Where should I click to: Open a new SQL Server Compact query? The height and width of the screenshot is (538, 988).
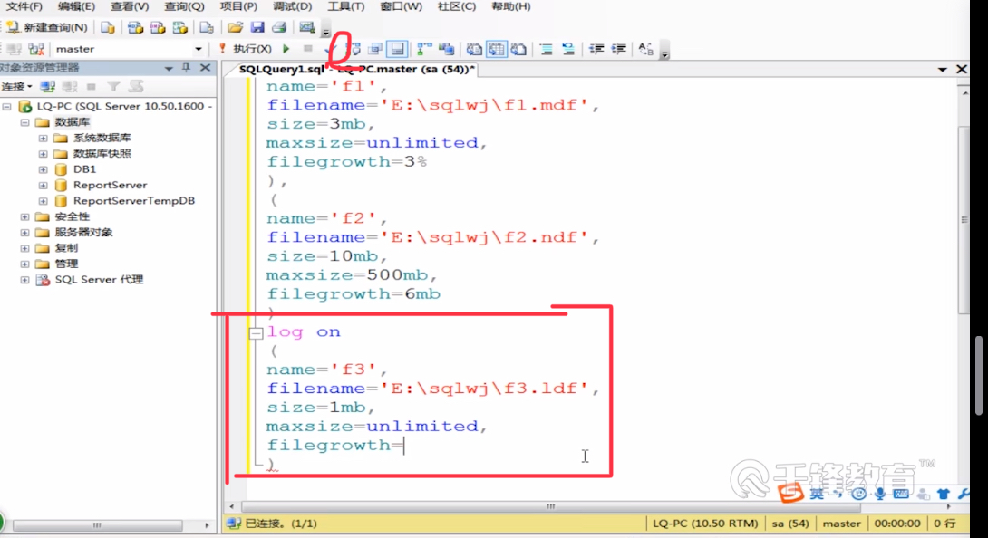(207, 27)
